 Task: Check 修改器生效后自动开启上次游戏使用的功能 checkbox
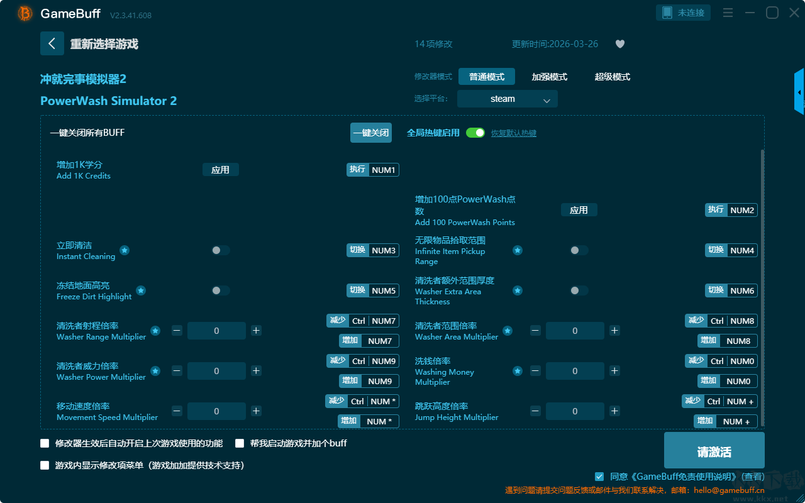45,443
